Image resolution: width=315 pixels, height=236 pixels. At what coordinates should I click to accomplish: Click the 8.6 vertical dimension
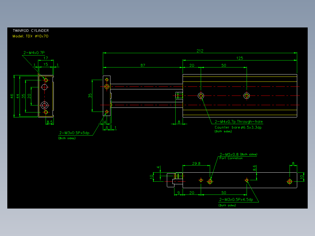tap(254, 168)
